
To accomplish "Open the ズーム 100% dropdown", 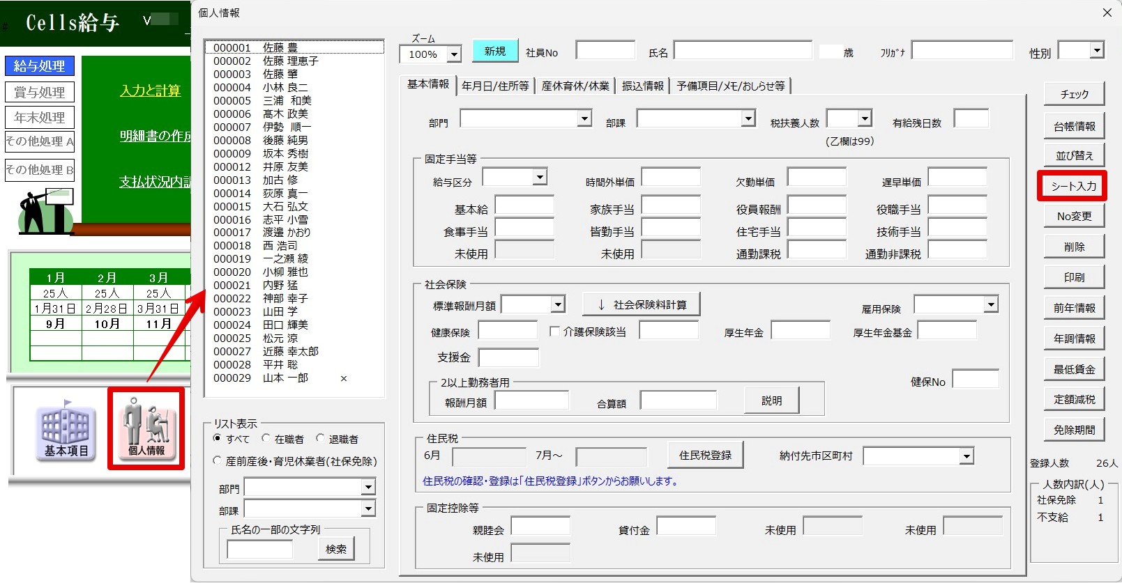I will click(x=454, y=54).
